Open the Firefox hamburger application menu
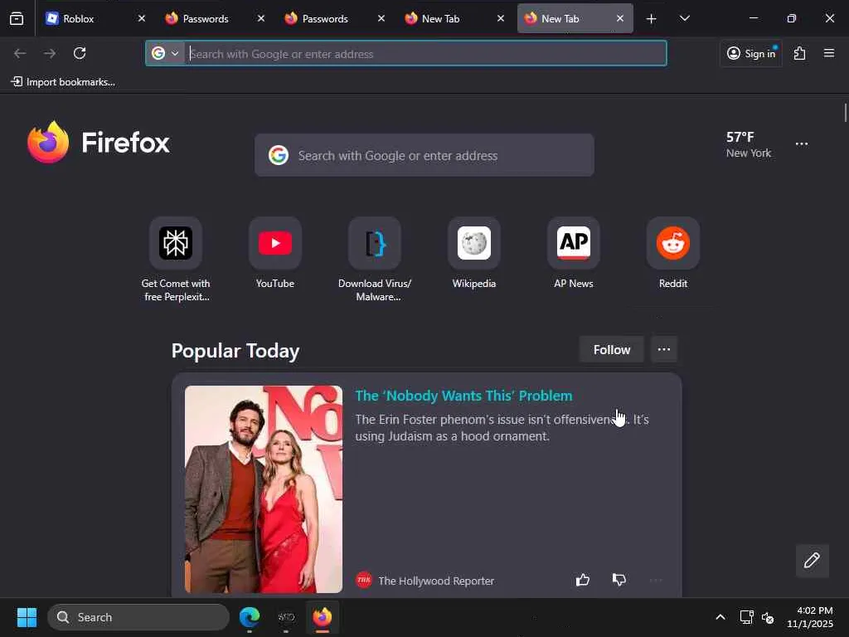Image resolution: width=849 pixels, height=637 pixels. click(829, 53)
